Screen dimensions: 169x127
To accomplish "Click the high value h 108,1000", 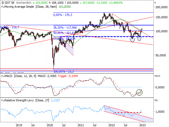I will coord(56,3).
